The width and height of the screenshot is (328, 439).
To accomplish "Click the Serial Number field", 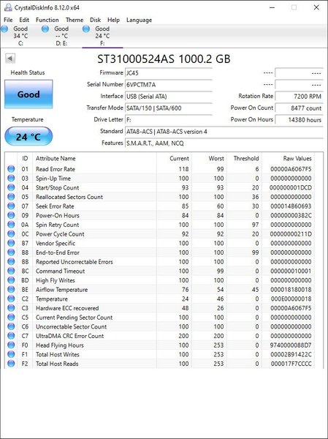I will pos(168,85).
